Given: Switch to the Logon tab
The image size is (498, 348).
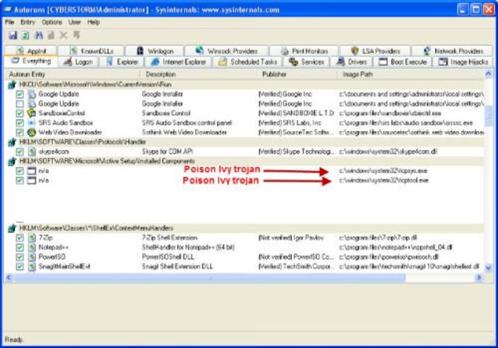Looking at the screenshot, I should (x=79, y=62).
